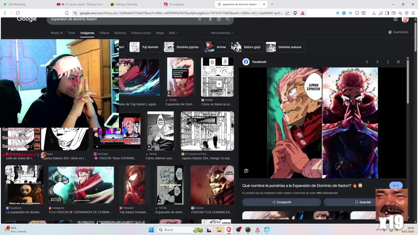Click the Brave VPN shield icon
The image size is (418, 235).
[x=407, y=13]
